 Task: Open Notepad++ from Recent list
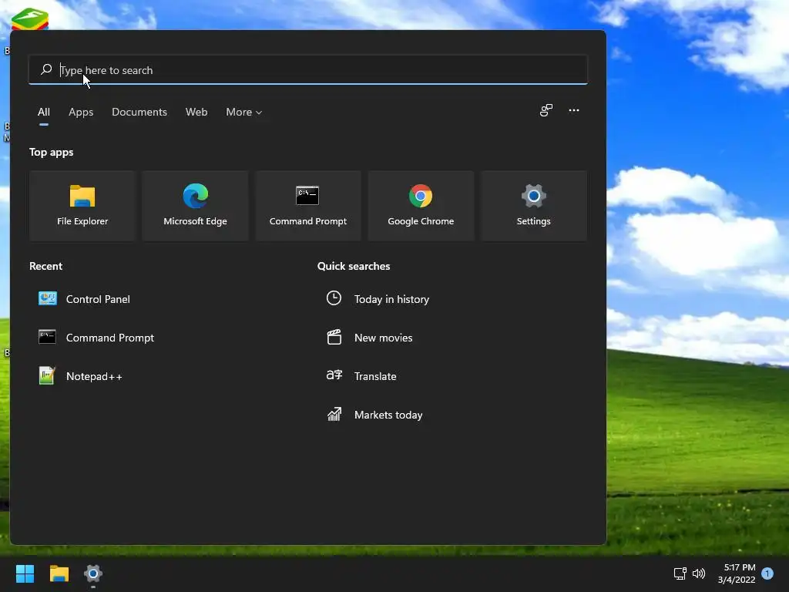pos(80,376)
